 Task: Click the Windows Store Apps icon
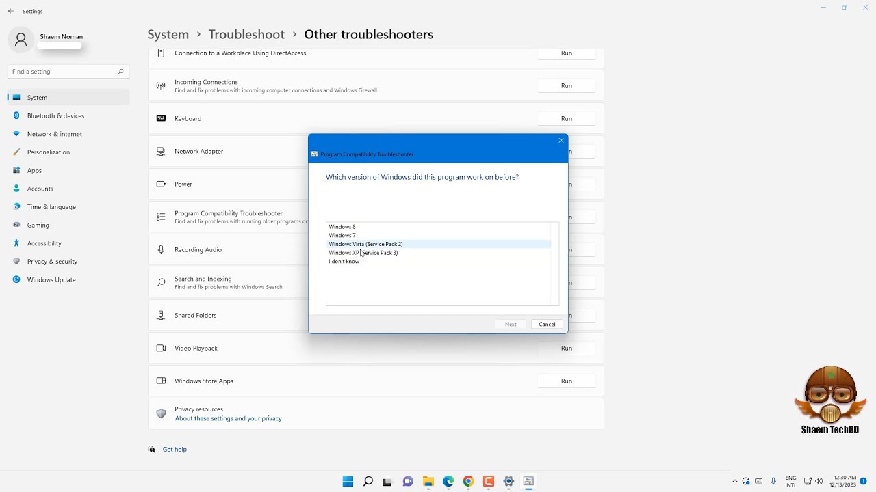point(161,381)
